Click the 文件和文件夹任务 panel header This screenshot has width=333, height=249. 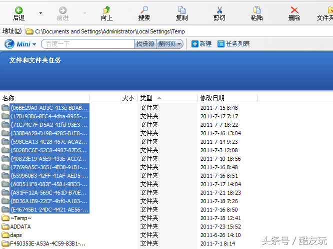pyautogui.click(x=35, y=60)
